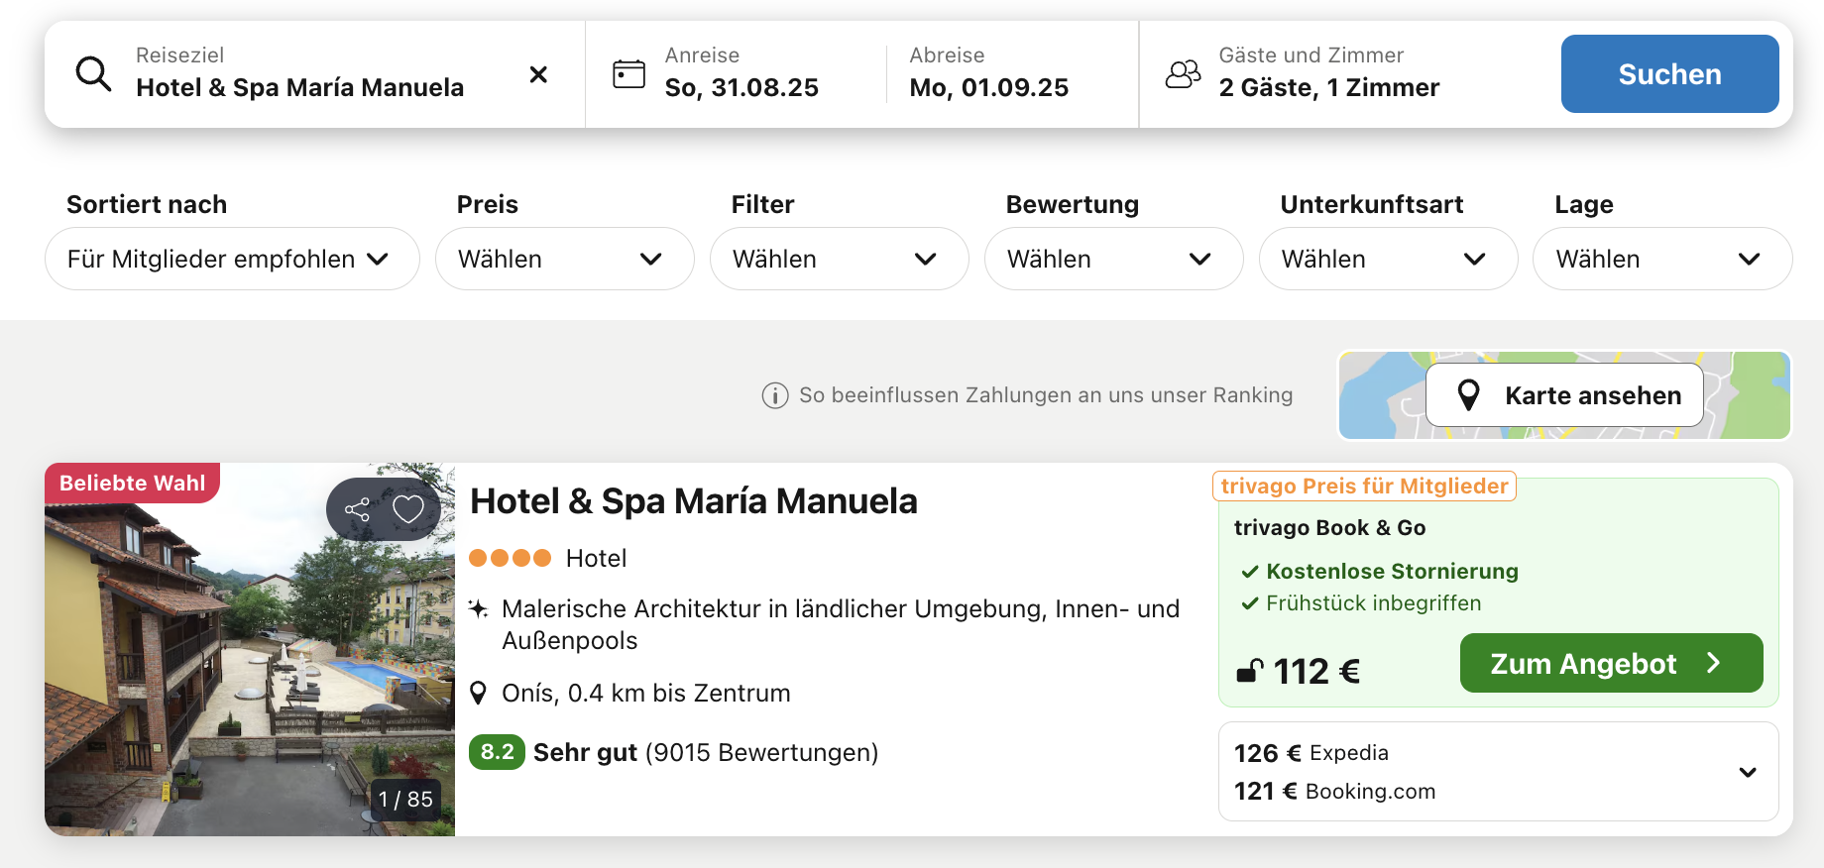Click the lock icon beside 112 €
Screen dimensions: 1824x868
(1249, 671)
